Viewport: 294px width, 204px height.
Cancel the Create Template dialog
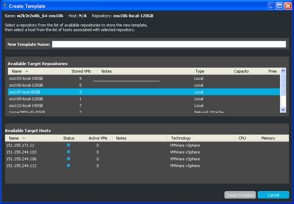(273, 195)
